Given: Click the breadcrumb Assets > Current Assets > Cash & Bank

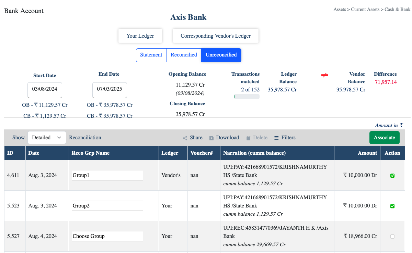Looking at the screenshot, I should [x=372, y=10].
